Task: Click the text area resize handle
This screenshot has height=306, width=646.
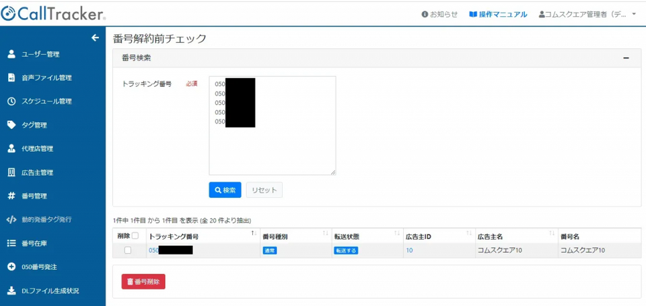Action: 333,172
